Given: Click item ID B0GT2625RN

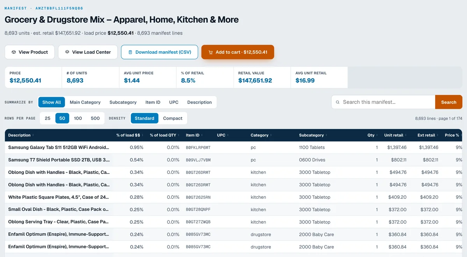Looking at the screenshot, I should coord(198,197).
